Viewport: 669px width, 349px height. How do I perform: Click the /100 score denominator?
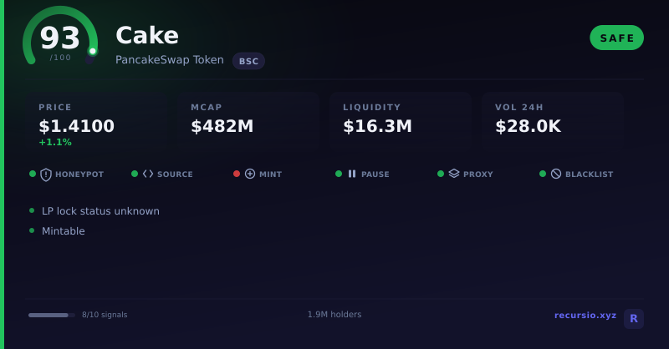(60, 58)
